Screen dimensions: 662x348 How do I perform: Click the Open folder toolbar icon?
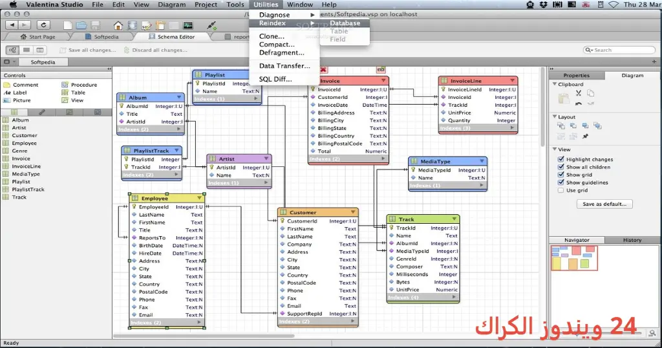click(x=81, y=25)
